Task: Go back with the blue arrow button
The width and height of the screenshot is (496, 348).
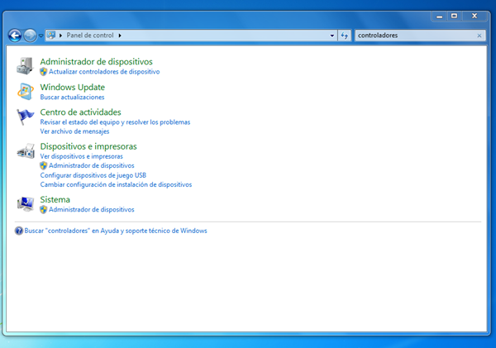Action: [x=15, y=36]
